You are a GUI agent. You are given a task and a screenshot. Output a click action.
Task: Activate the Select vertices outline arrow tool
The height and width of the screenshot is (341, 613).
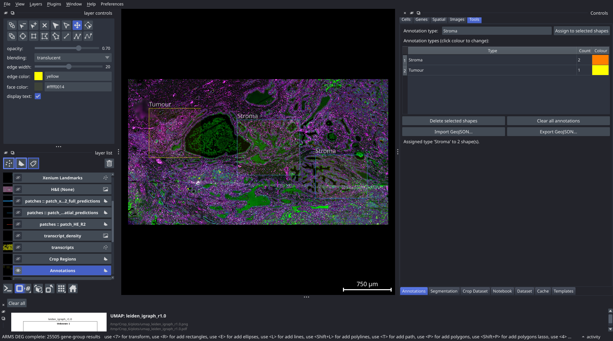66,25
